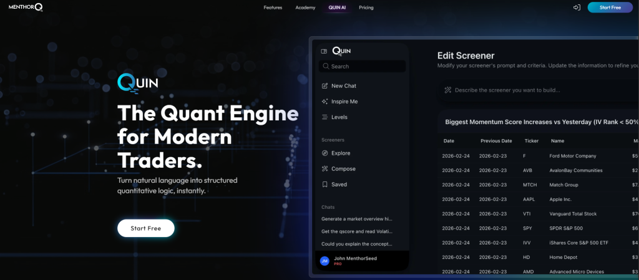Click the white Start Free hero button

pyautogui.click(x=146, y=228)
